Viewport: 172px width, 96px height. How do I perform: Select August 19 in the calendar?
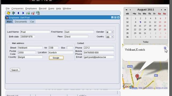tap(155, 26)
